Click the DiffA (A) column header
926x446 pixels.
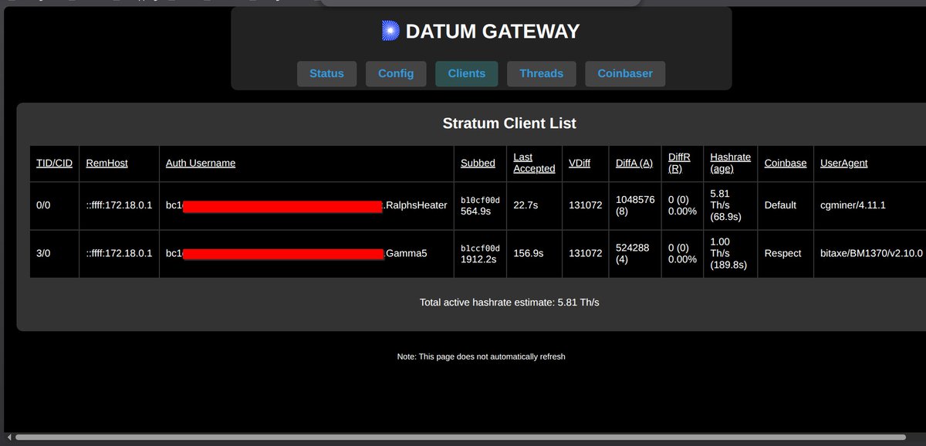coord(634,163)
